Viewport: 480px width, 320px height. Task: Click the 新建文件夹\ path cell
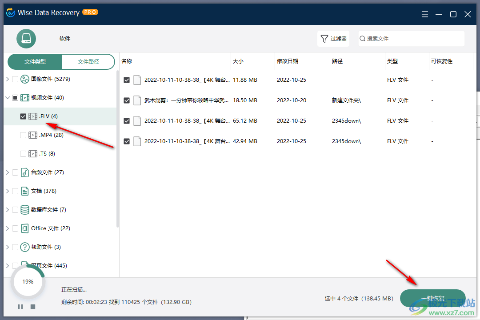coord(347,100)
